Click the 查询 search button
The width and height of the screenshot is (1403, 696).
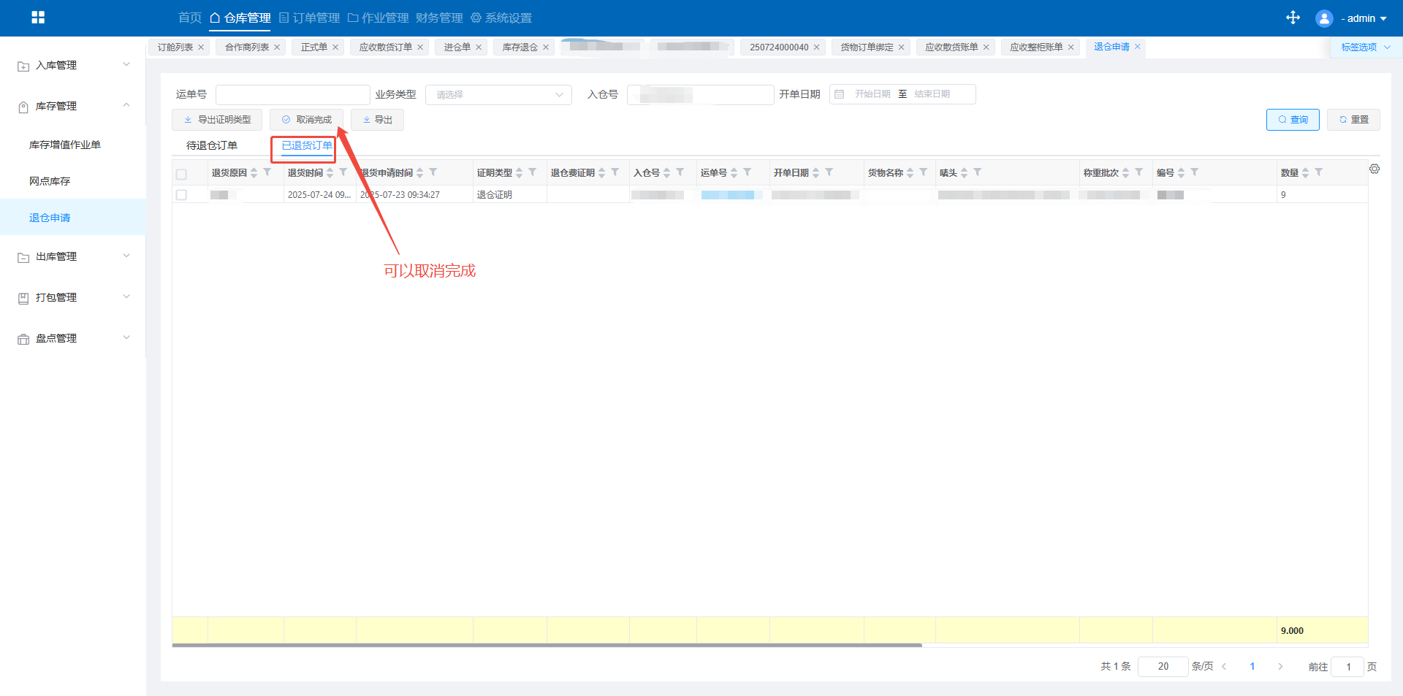coord(1292,120)
